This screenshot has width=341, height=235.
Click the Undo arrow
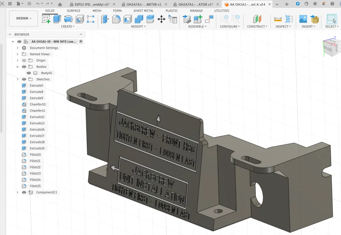38,4
